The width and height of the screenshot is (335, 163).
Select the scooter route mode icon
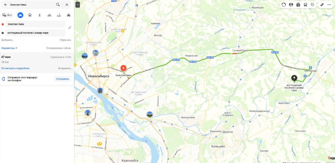click(59, 15)
